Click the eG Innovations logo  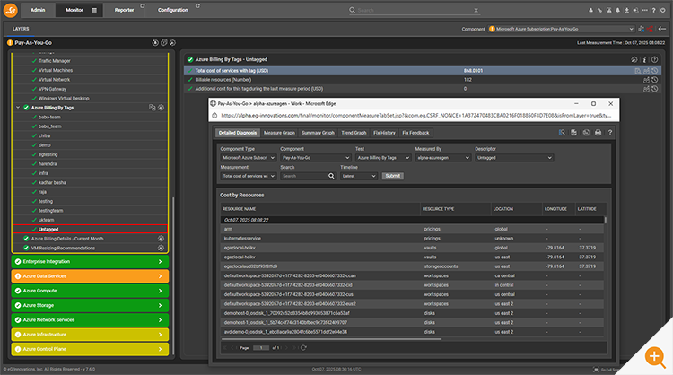tap(10, 10)
